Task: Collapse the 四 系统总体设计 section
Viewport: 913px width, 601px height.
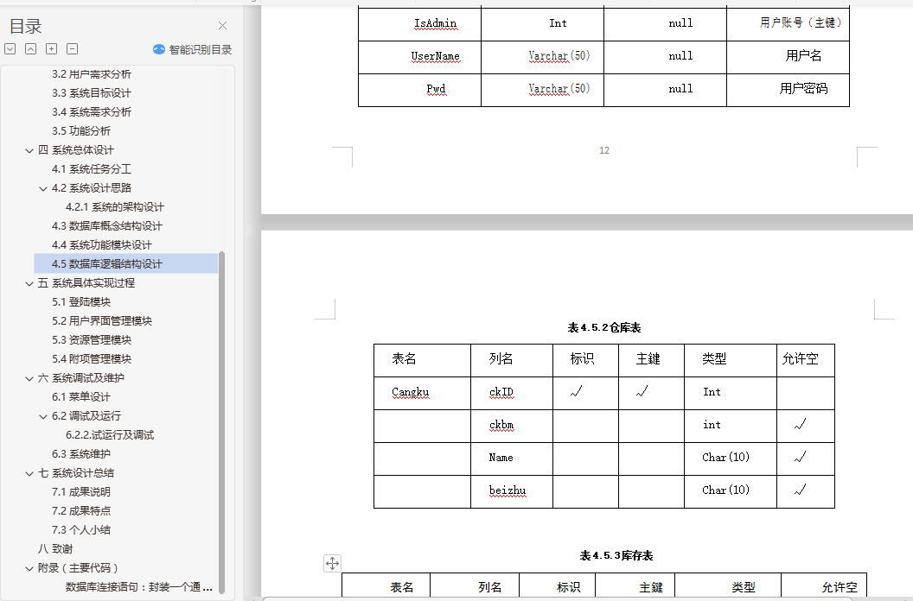Action: pos(29,151)
